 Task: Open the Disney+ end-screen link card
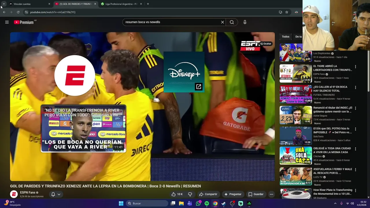click(184, 72)
